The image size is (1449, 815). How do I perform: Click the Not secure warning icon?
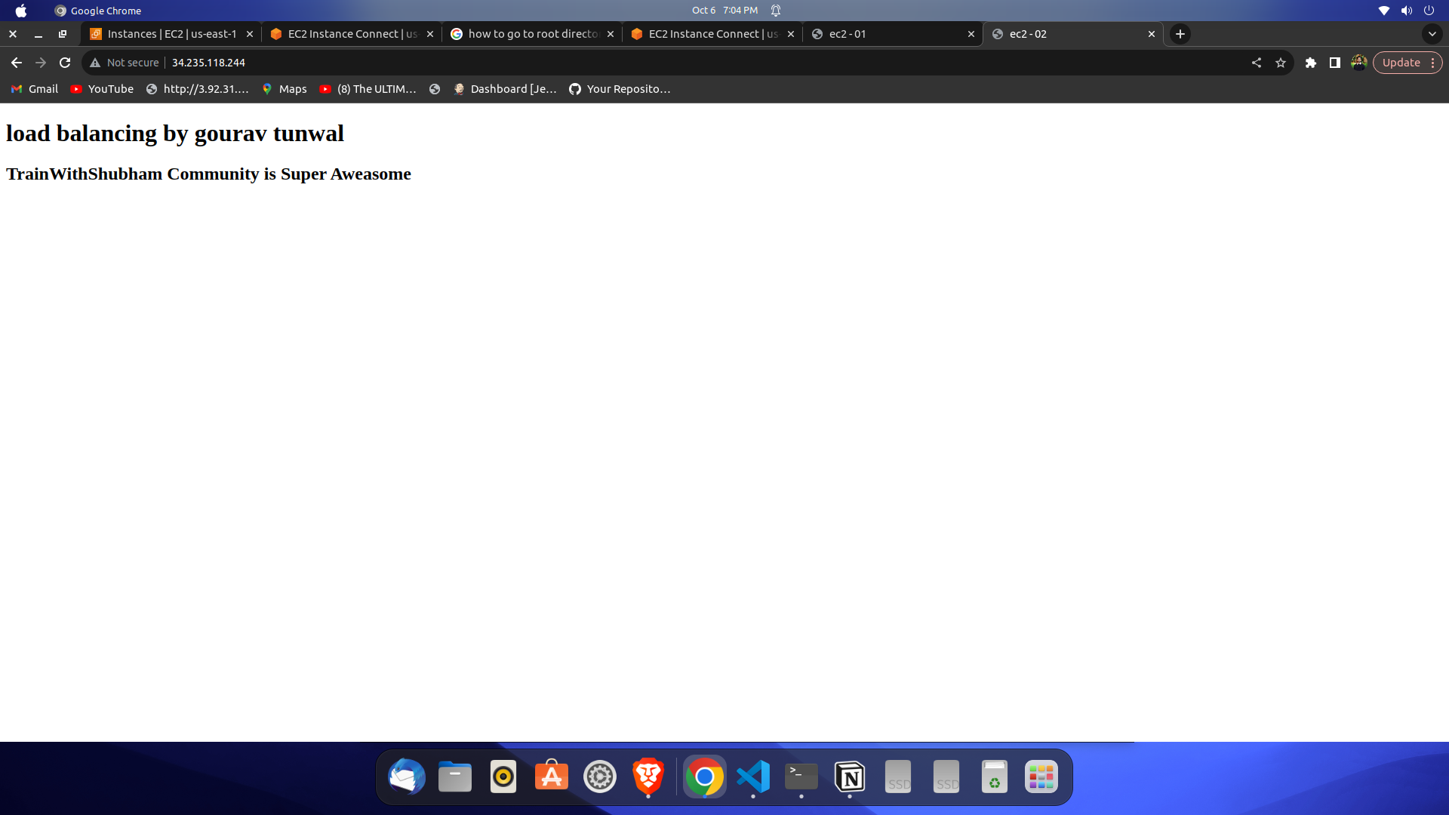[95, 63]
